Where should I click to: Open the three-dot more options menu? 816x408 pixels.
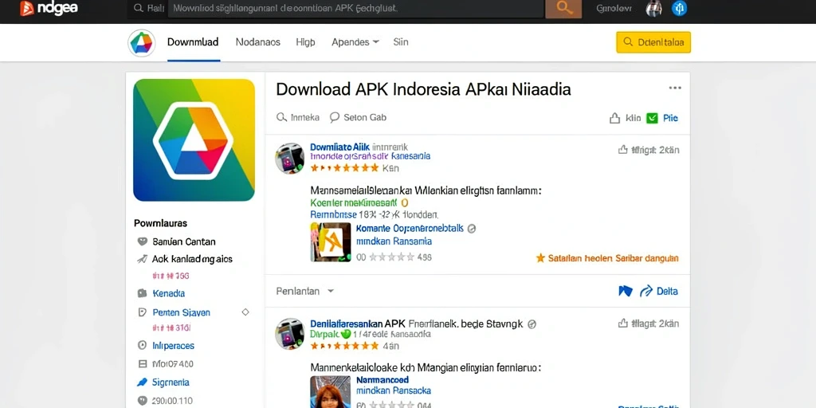[675, 88]
